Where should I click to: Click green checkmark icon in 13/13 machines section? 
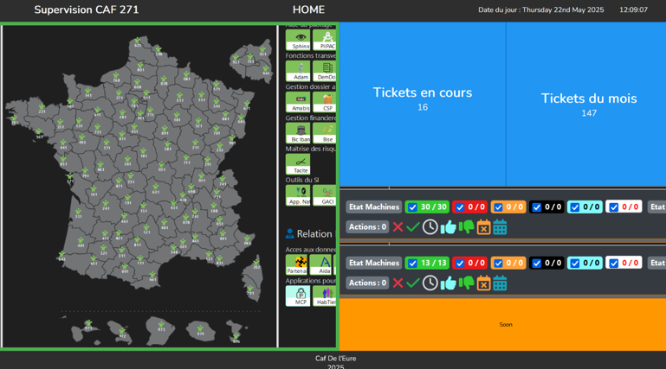[413, 283]
